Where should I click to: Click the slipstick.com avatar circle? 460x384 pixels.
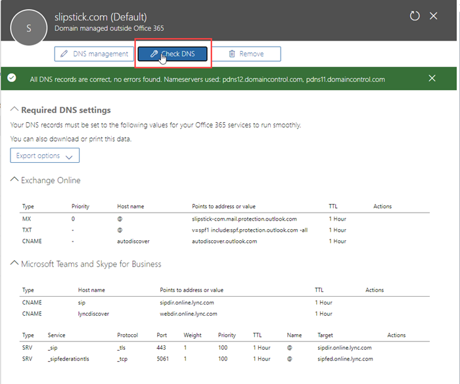click(29, 28)
